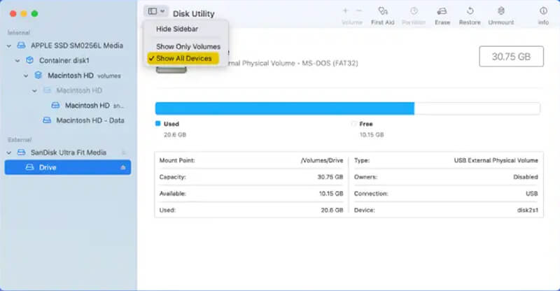Click the remove volume minus icon
The image size is (560, 291).
click(359, 11)
